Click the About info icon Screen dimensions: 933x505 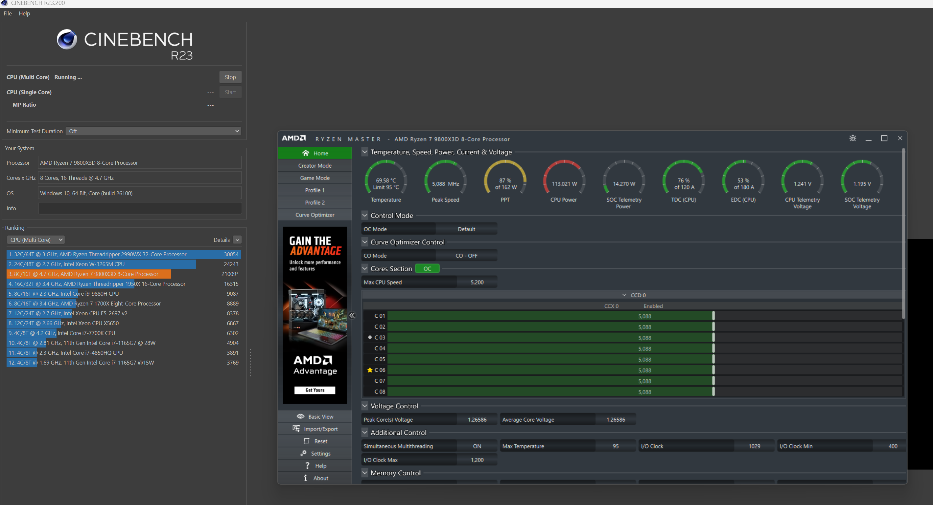click(x=305, y=477)
